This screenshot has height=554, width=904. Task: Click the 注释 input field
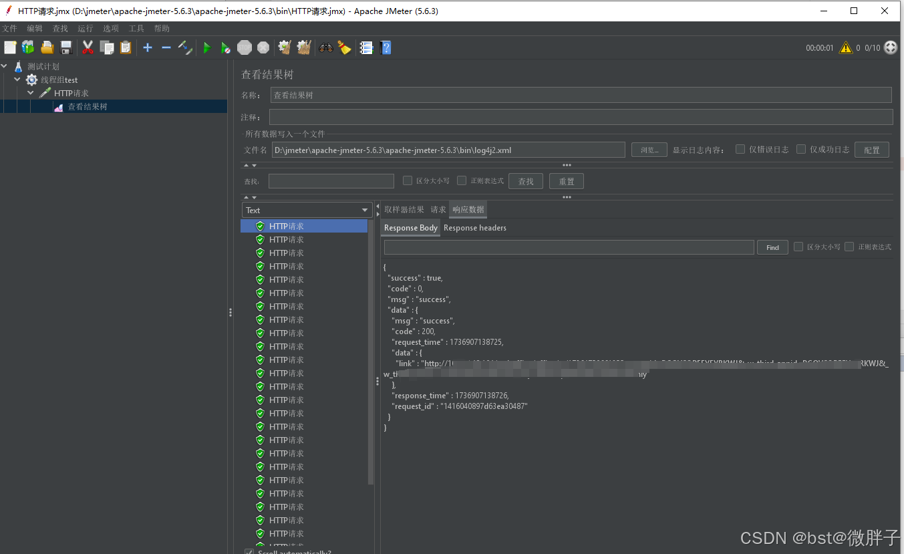[581, 117]
